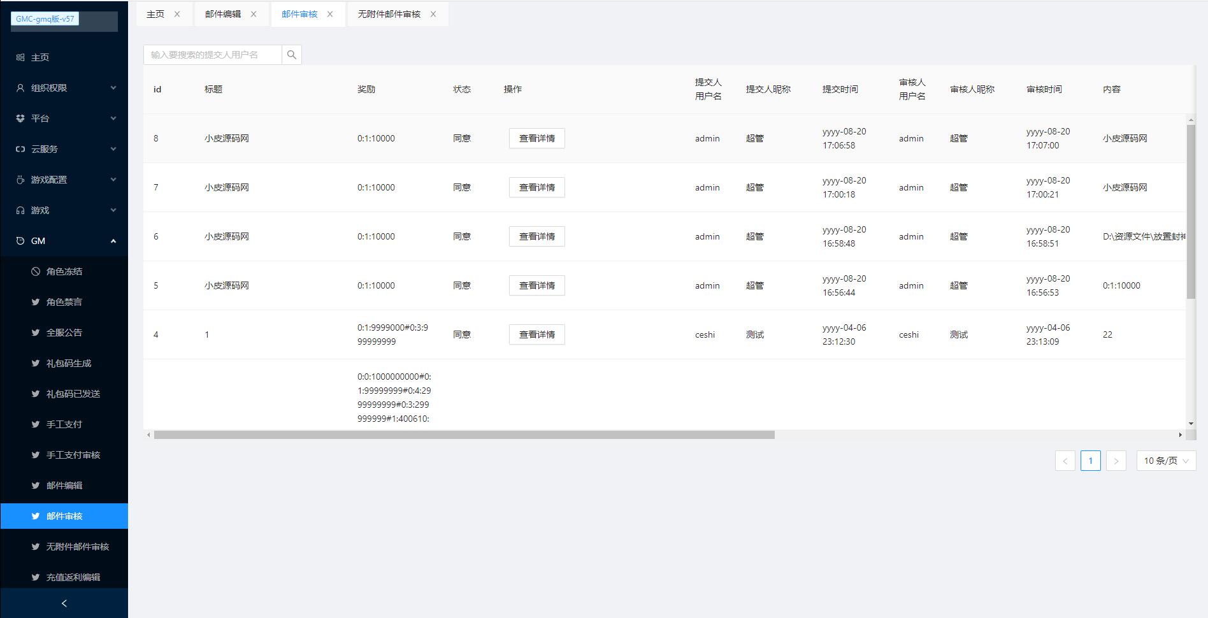Expand the 组织权限 menu section
1208x618 pixels.
coord(113,87)
